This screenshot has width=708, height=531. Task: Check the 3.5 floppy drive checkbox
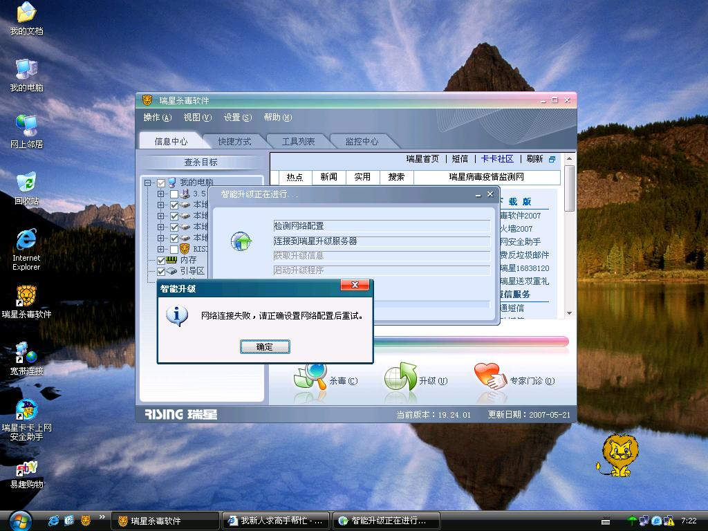pyautogui.click(x=174, y=194)
